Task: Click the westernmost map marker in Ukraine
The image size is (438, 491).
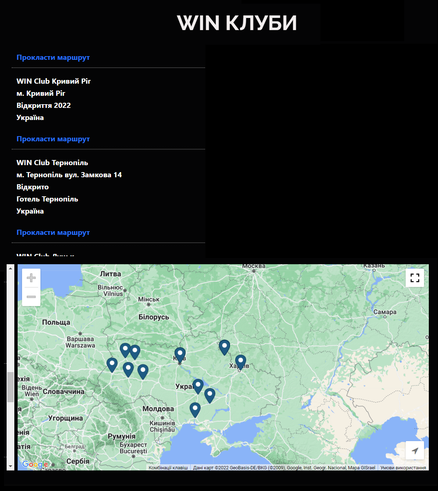Action: [x=112, y=364]
